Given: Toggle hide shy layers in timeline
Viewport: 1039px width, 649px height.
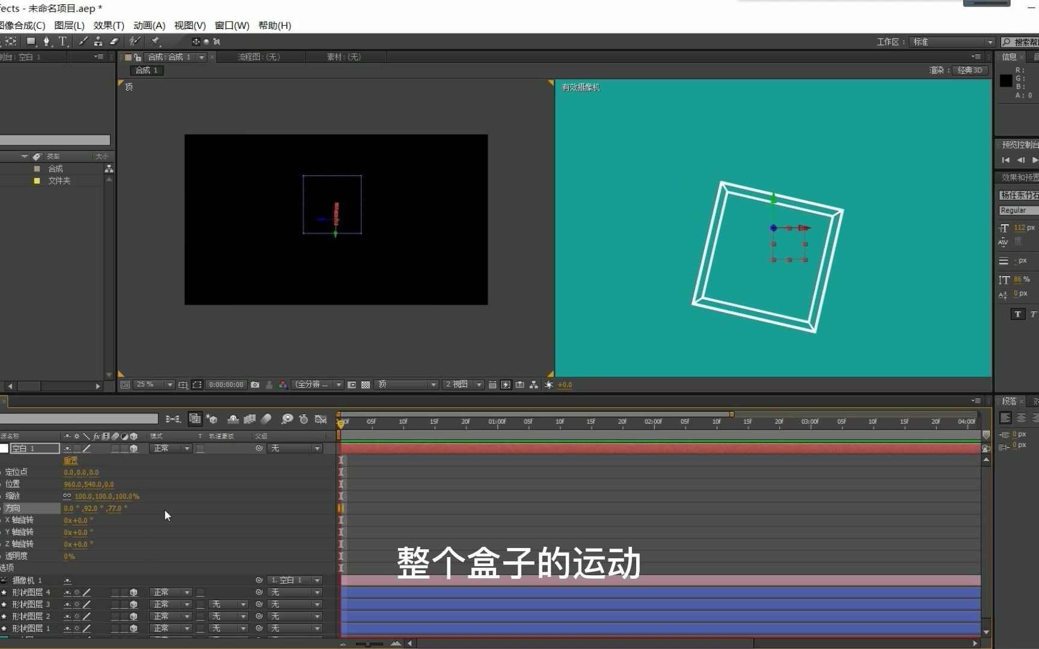Looking at the screenshot, I should (x=233, y=419).
